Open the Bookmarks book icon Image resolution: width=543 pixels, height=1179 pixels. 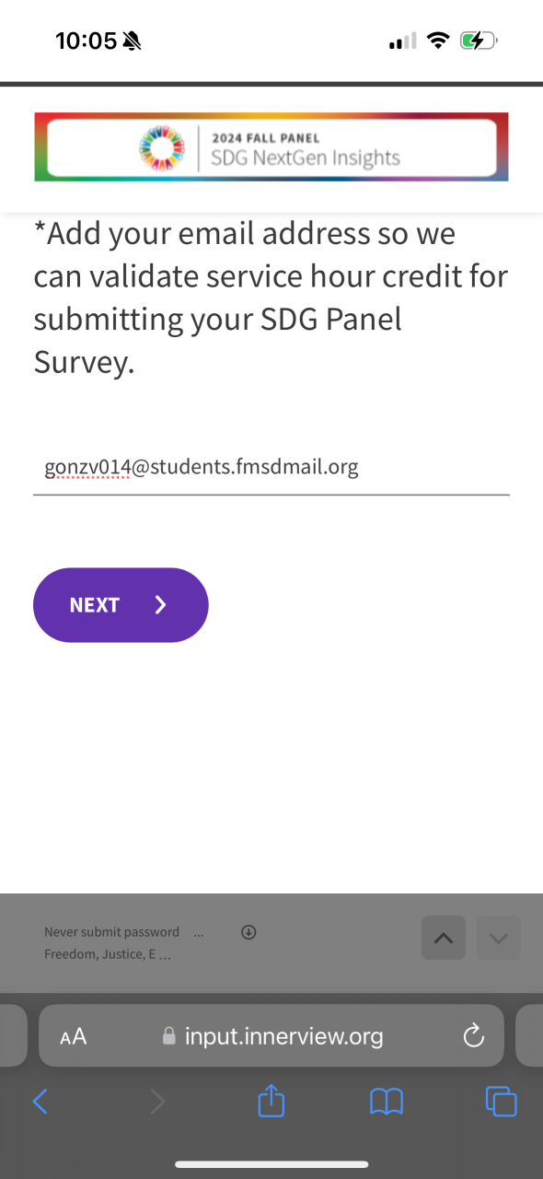pyautogui.click(x=387, y=1102)
